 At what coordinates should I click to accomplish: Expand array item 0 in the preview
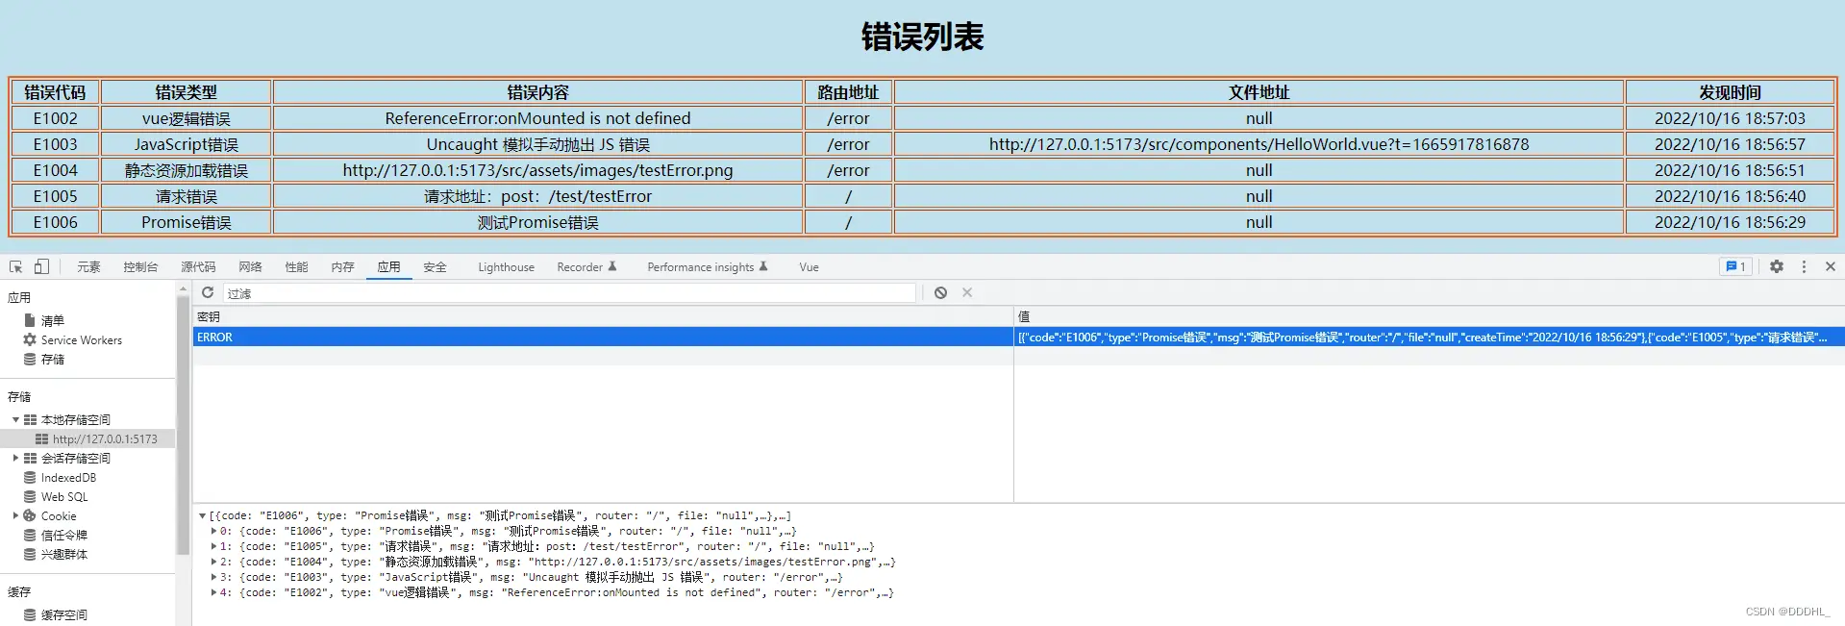(x=213, y=531)
